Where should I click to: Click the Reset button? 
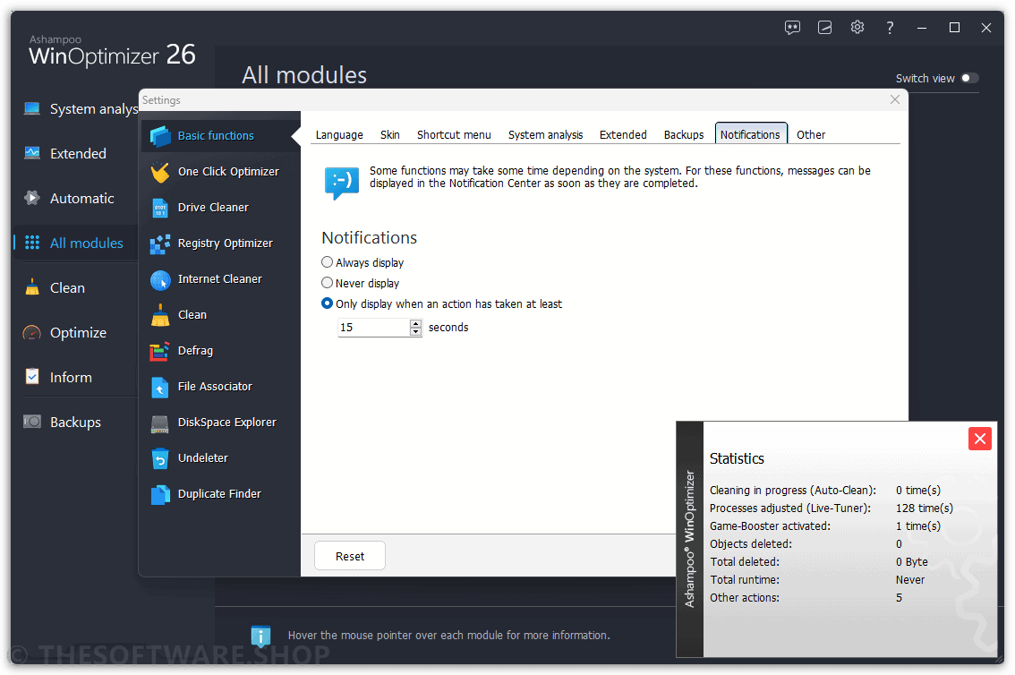[350, 556]
